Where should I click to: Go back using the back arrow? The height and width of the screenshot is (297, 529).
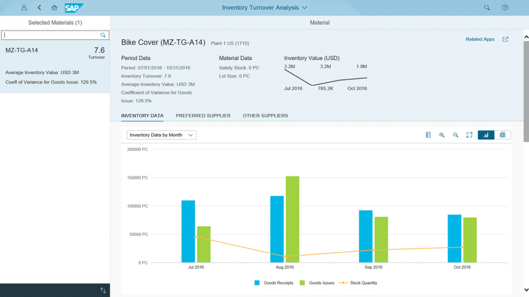pyautogui.click(x=39, y=8)
